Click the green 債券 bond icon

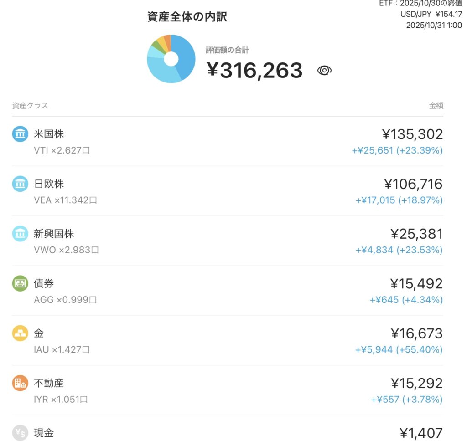tap(20, 283)
